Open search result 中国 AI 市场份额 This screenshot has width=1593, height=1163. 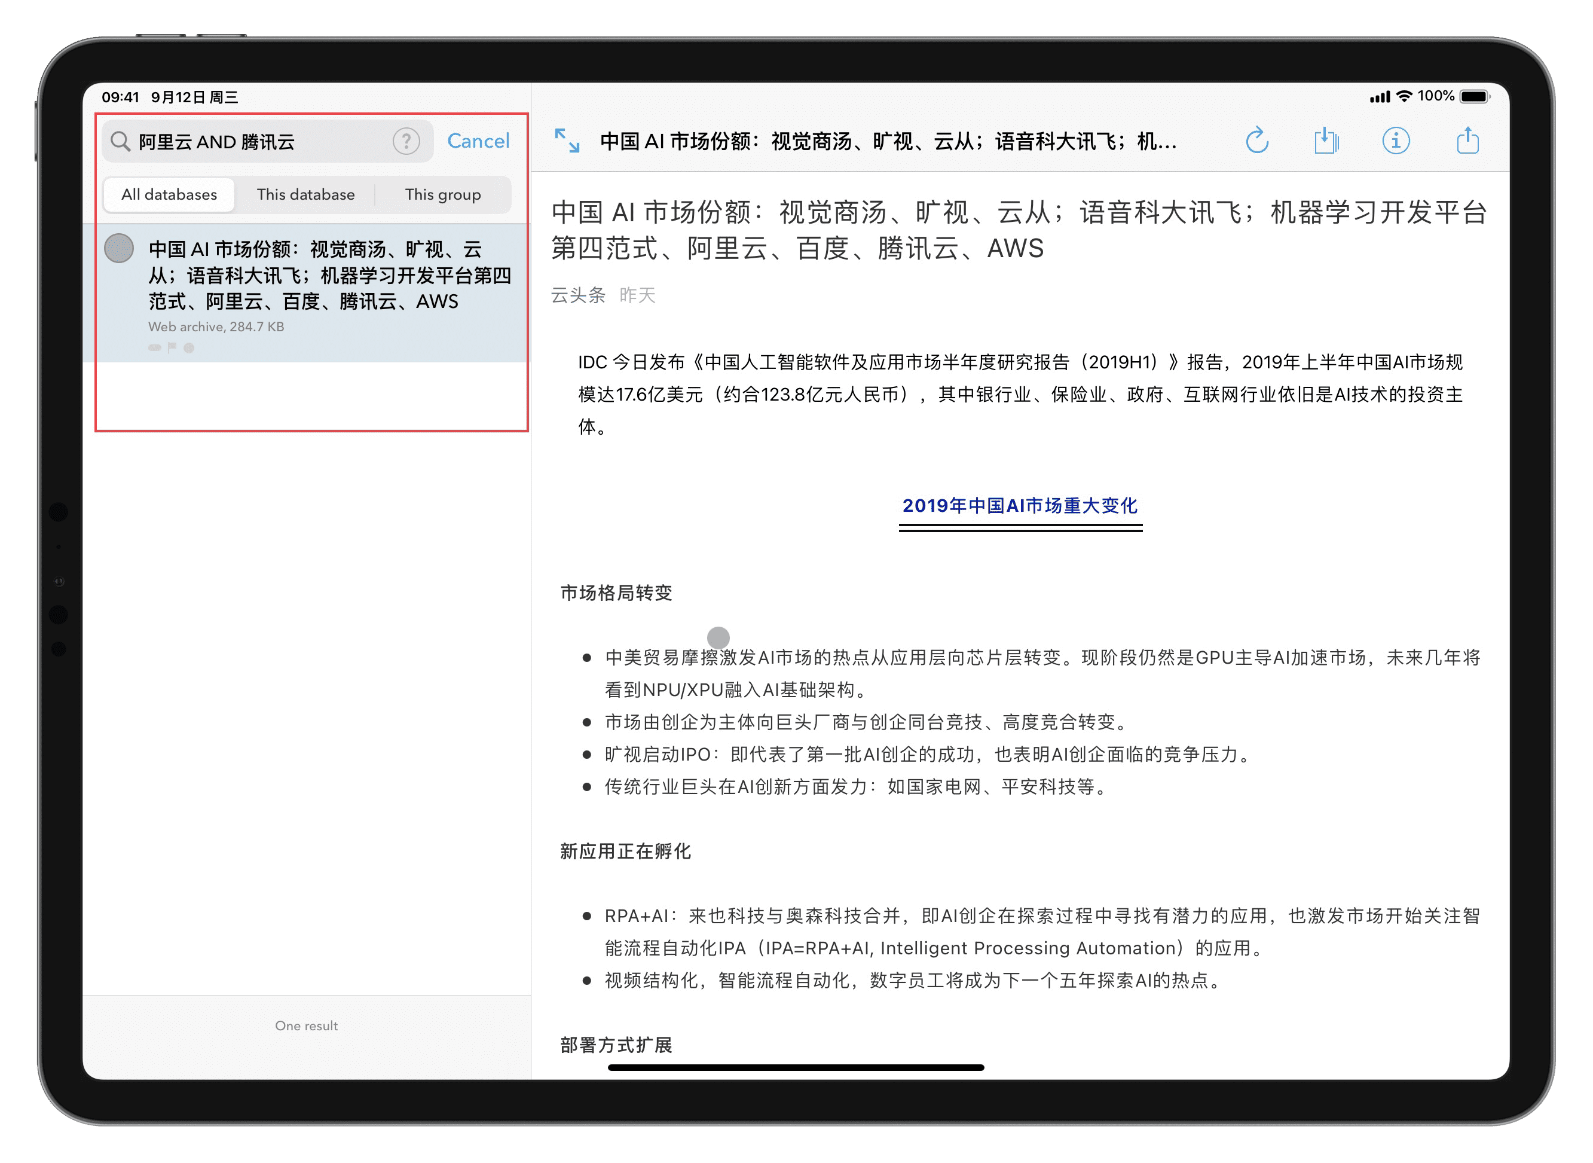(306, 293)
